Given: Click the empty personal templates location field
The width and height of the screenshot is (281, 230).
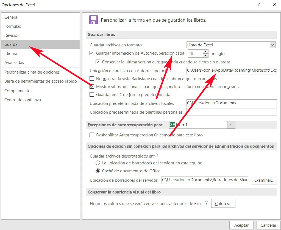Looking at the screenshot, I should (232, 112).
